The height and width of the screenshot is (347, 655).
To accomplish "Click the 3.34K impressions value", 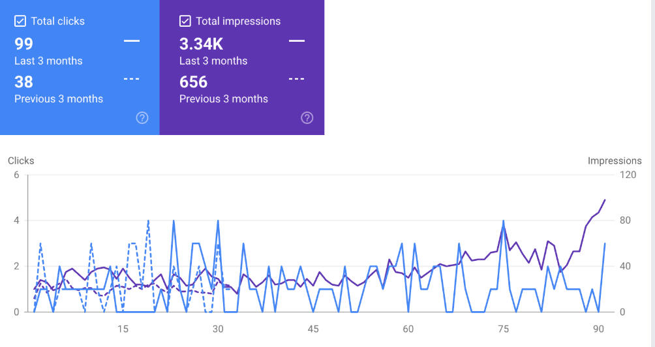I will pyautogui.click(x=202, y=44).
